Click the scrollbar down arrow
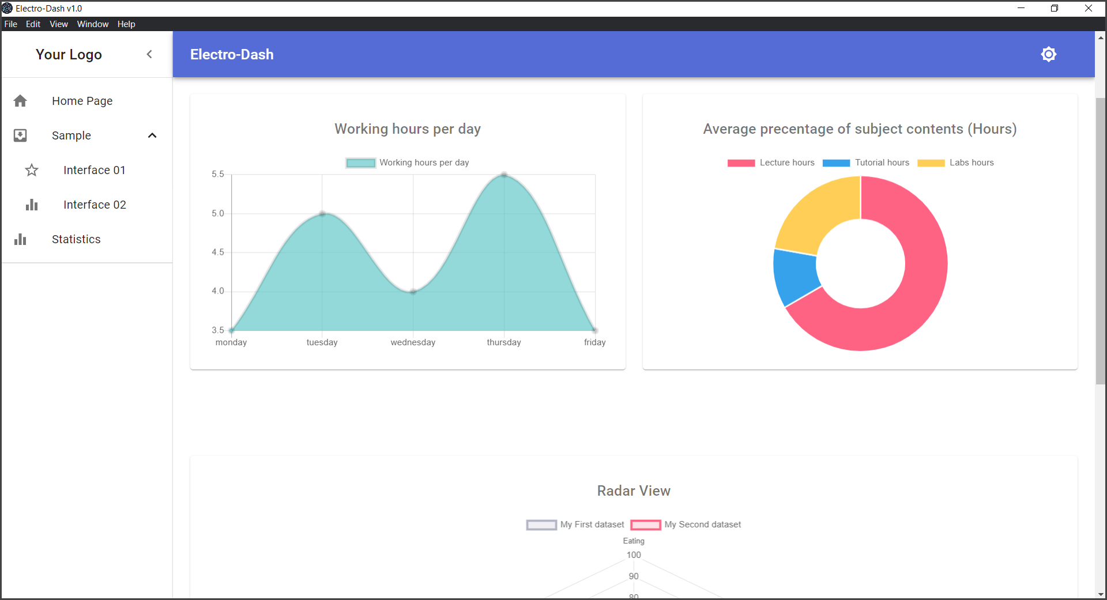Viewport: 1107px width, 600px height. [x=1101, y=594]
